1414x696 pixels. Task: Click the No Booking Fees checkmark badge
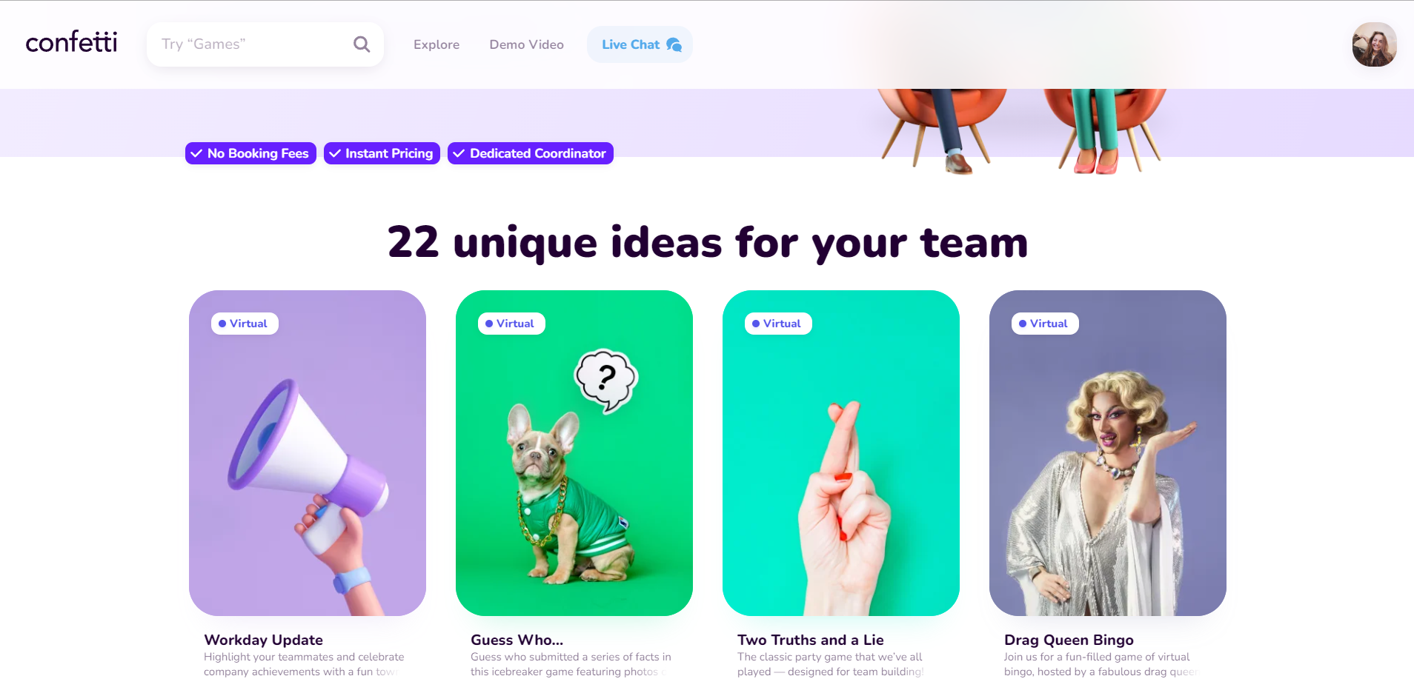(x=250, y=153)
